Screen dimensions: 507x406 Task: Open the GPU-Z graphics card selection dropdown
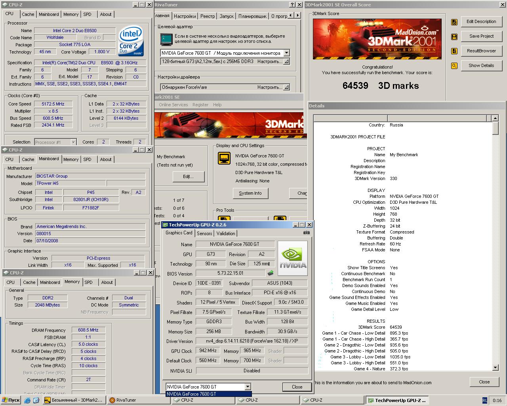coord(248,387)
